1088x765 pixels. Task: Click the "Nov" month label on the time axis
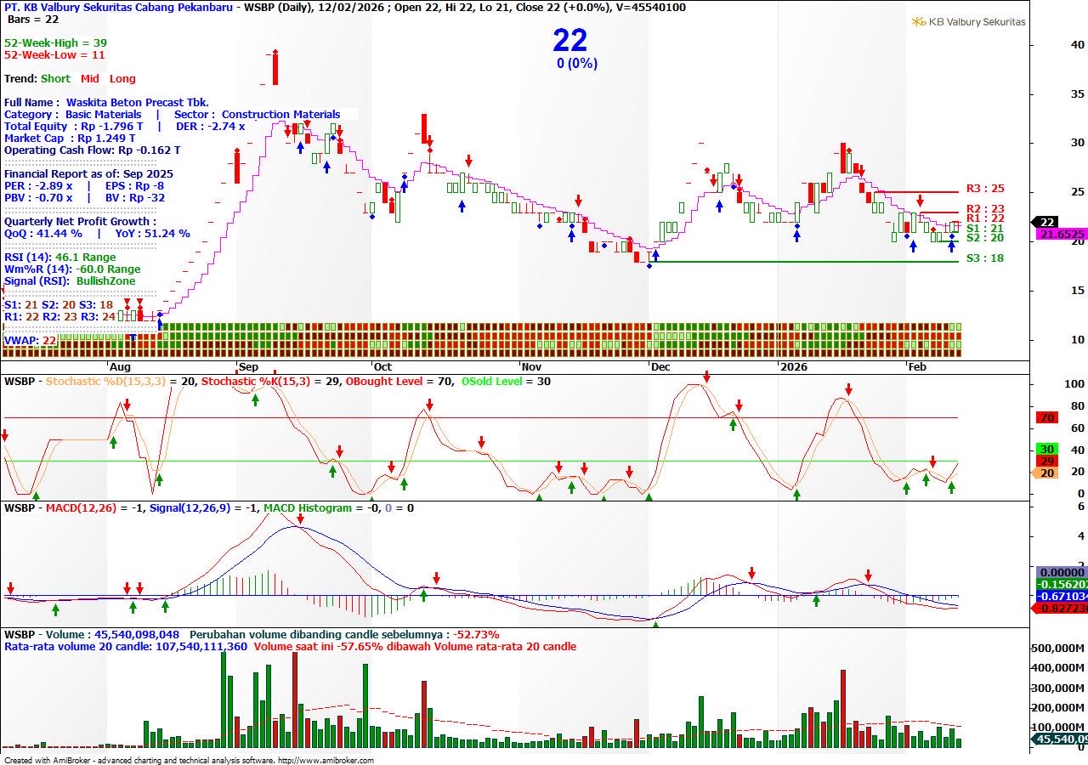(x=531, y=367)
